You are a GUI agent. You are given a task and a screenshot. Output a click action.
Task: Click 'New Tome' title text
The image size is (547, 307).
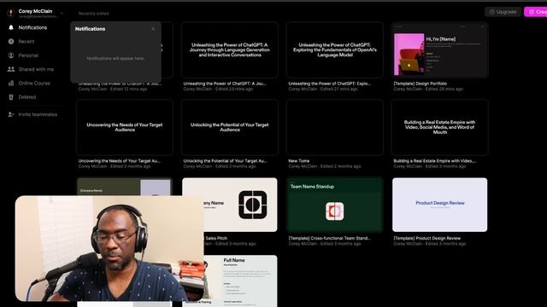pyautogui.click(x=298, y=161)
